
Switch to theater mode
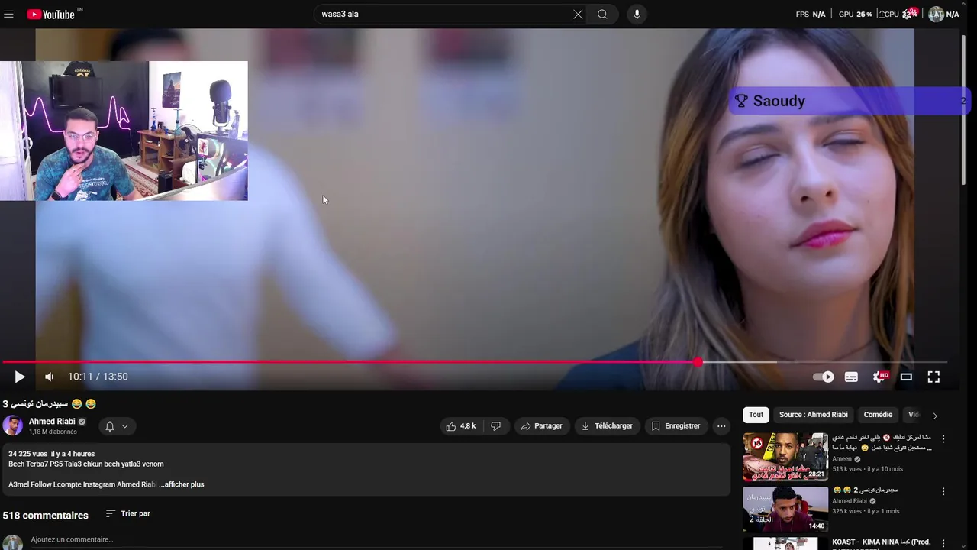pos(906,377)
